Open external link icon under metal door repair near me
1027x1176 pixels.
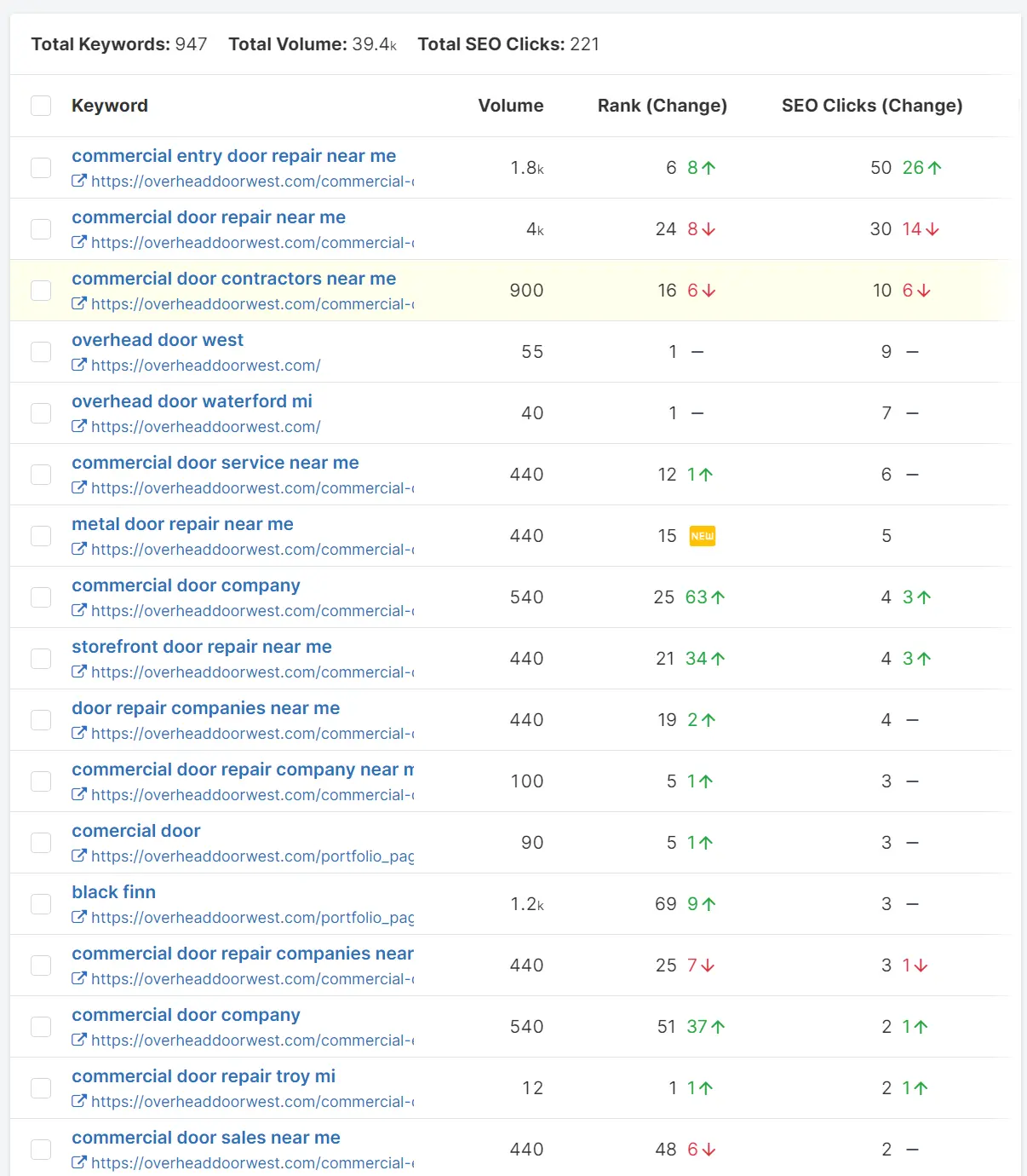pos(79,550)
